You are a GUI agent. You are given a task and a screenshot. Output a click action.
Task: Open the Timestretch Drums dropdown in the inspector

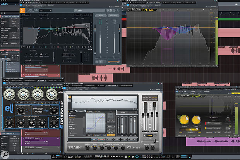click(x=15, y=21)
